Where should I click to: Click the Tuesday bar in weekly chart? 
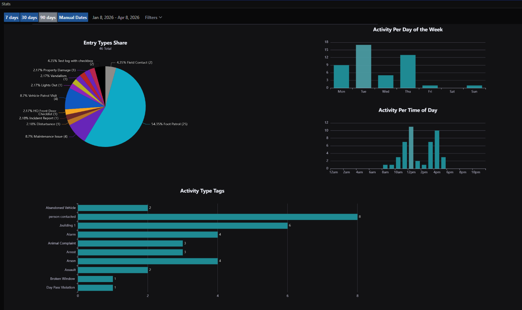(363, 66)
